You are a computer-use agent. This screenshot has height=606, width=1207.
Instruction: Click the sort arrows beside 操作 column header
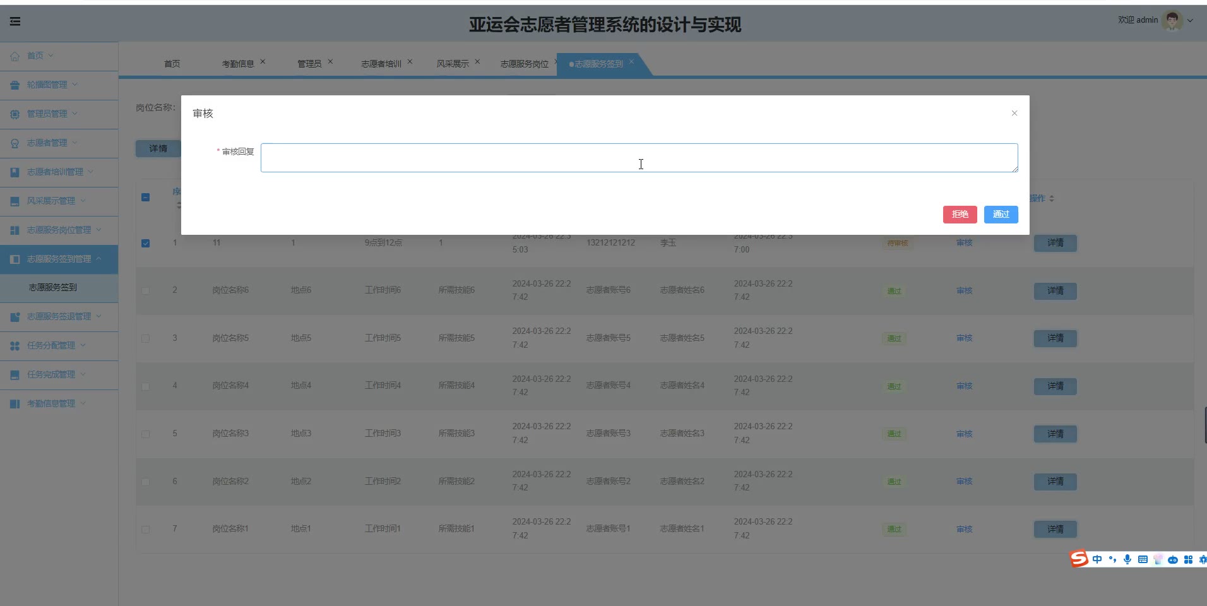(x=1052, y=199)
